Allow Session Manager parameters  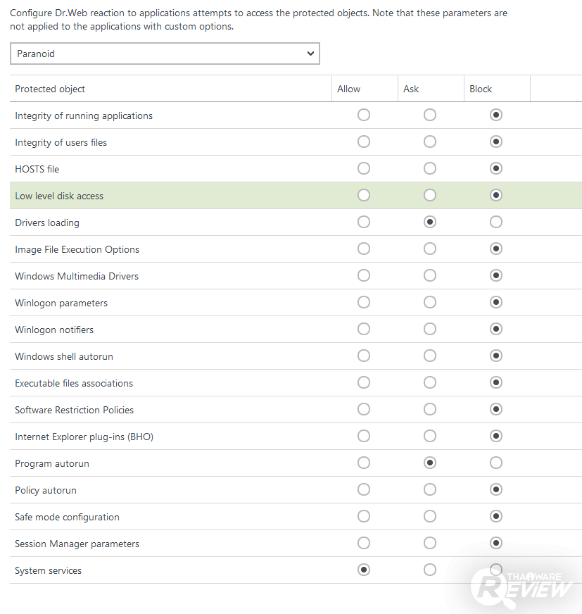point(364,543)
